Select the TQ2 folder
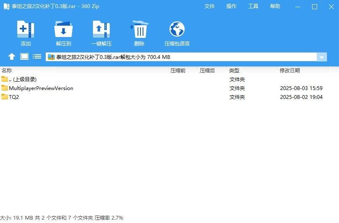 [14, 97]
